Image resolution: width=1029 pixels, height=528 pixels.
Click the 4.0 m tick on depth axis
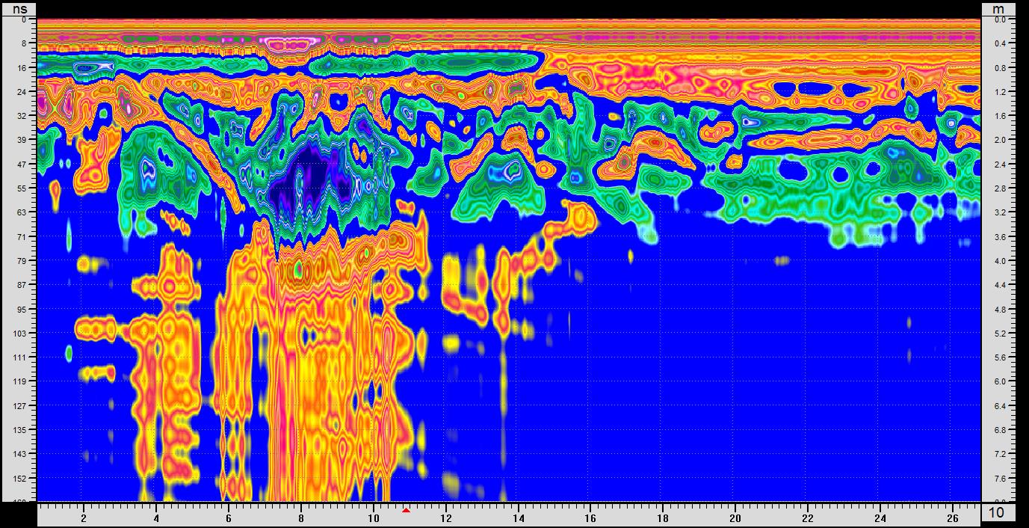coord(999,261)
